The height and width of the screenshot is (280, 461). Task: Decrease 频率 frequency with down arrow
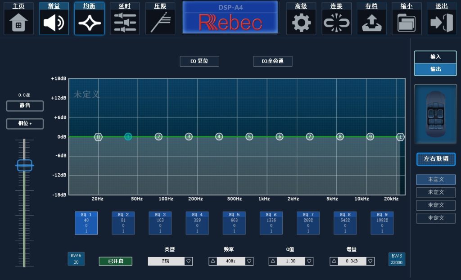click(249, 261)
